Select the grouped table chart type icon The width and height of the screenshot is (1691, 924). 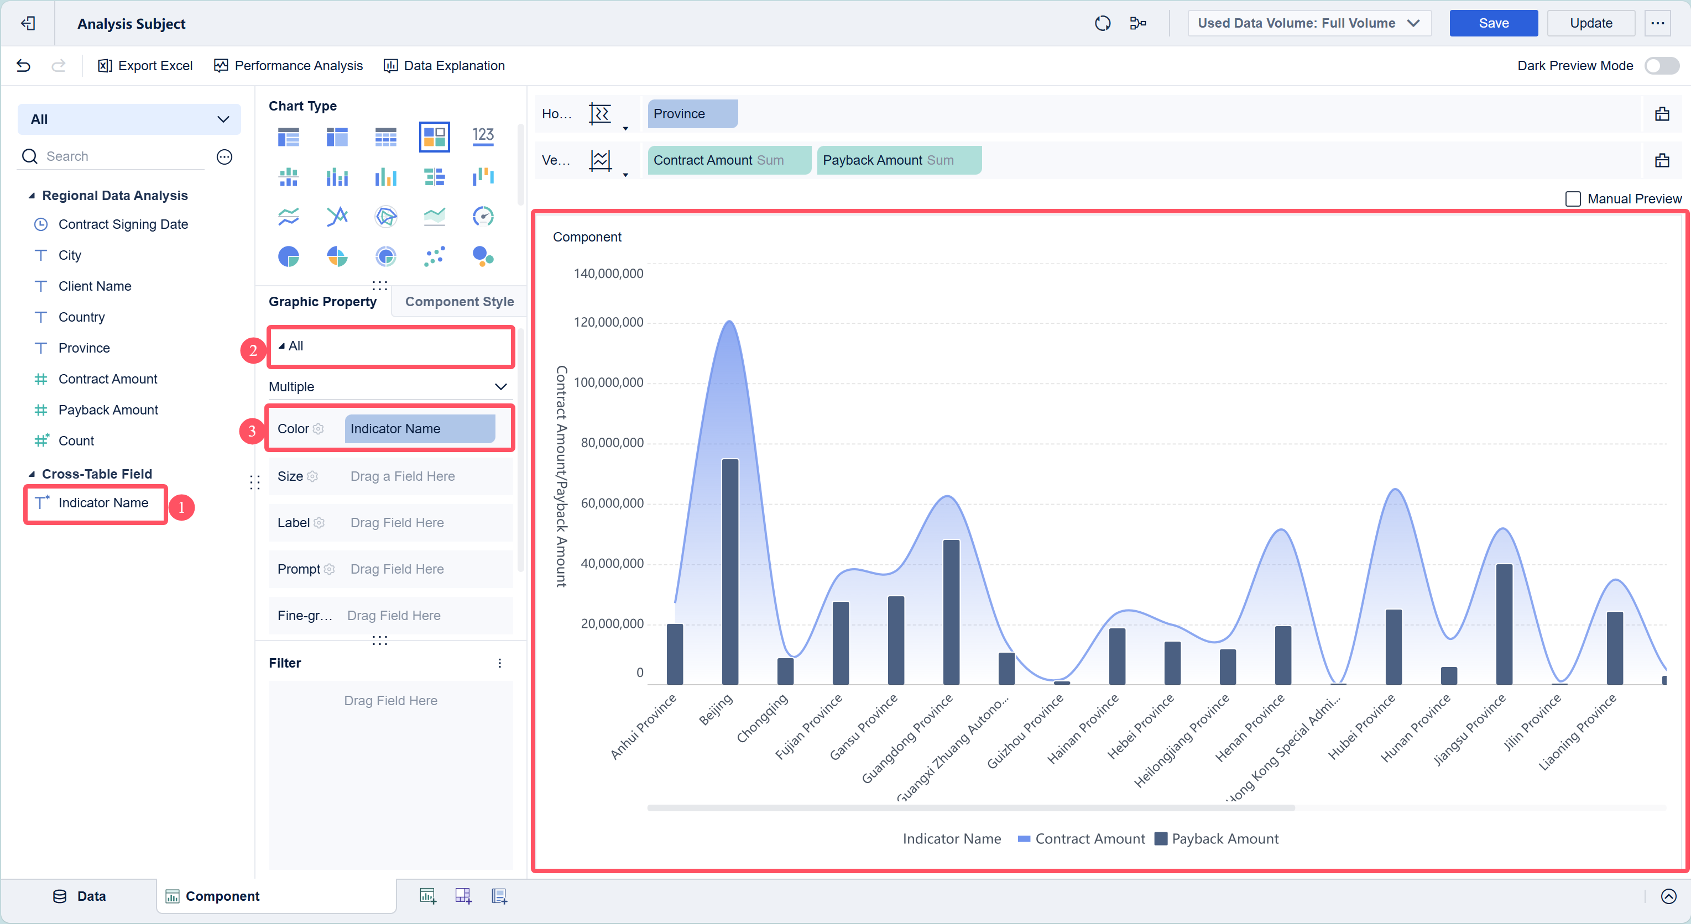tap(288, 137)
